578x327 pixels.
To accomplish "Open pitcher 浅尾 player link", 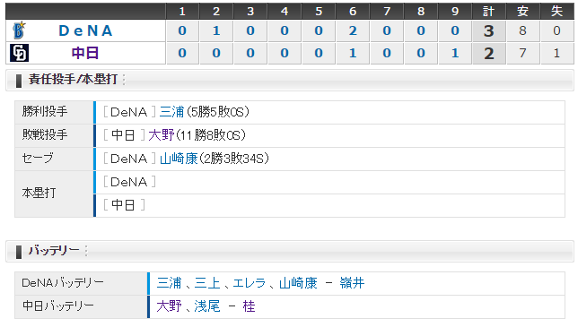I will [x=207, y=306].
